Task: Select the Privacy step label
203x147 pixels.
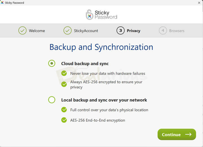Action: tap(134, 31)
